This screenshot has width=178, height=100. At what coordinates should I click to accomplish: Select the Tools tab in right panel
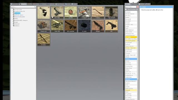[128, 4]
